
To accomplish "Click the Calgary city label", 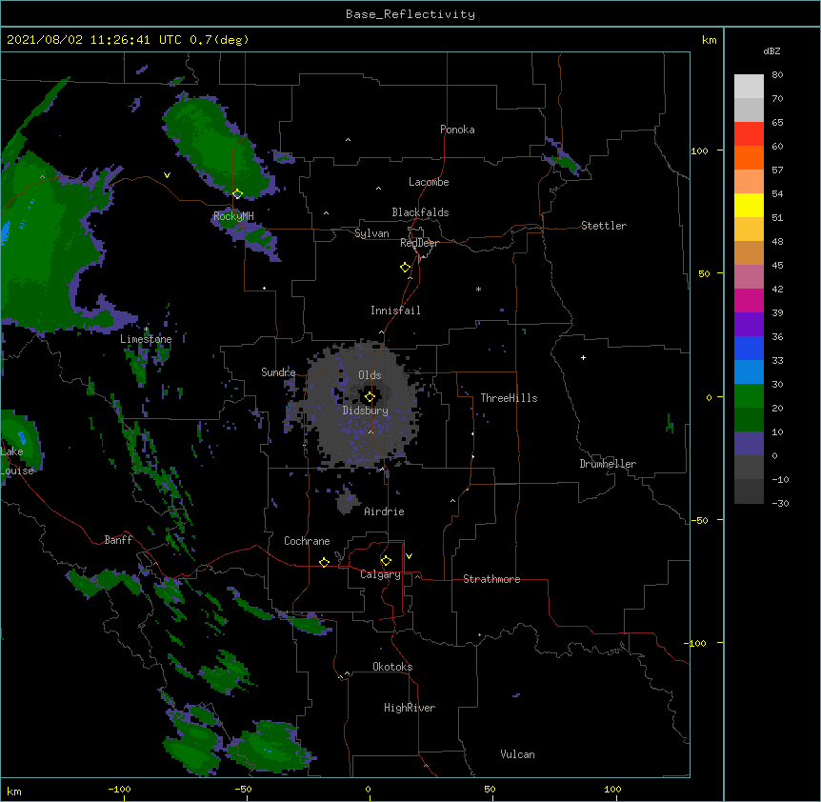I will coord(380,574).
